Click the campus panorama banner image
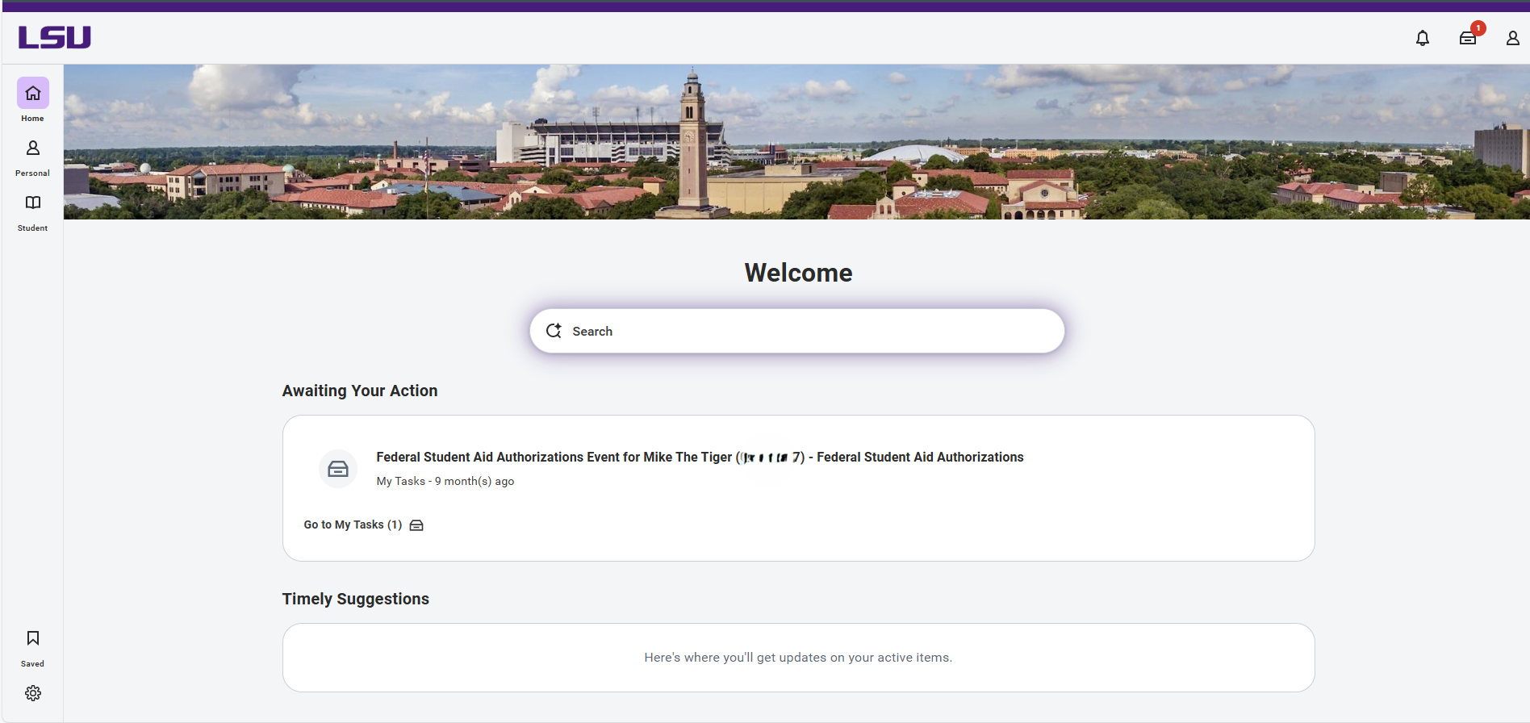Image resolution: width=1530 pixels, height=723 pixels. point(796,142)
